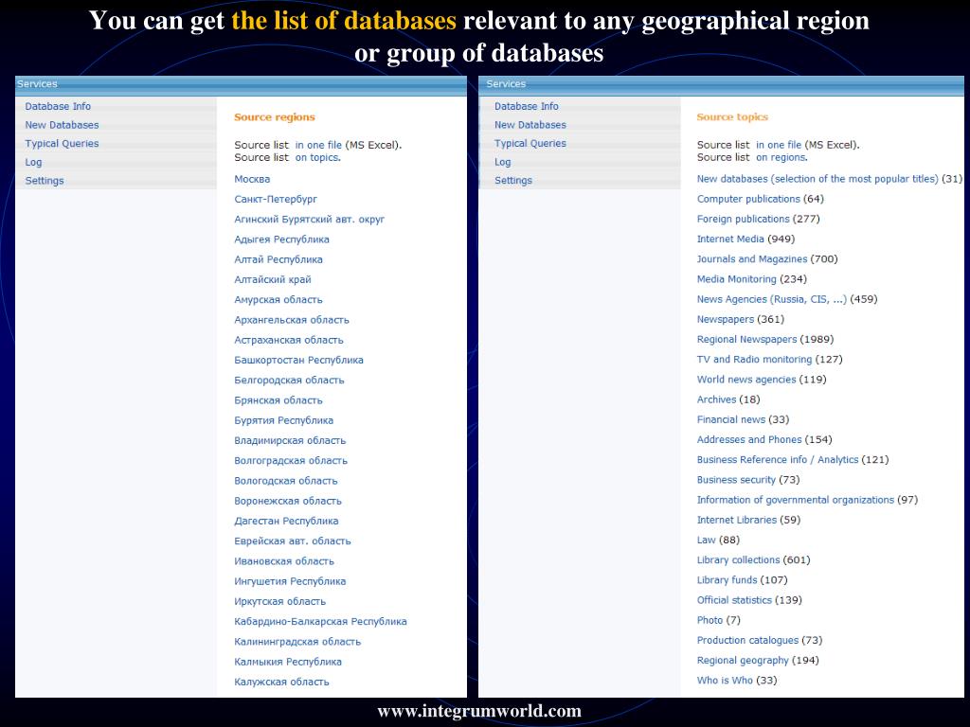
Task: Open the Алтайский край link
Action: (x=272, y=279)
